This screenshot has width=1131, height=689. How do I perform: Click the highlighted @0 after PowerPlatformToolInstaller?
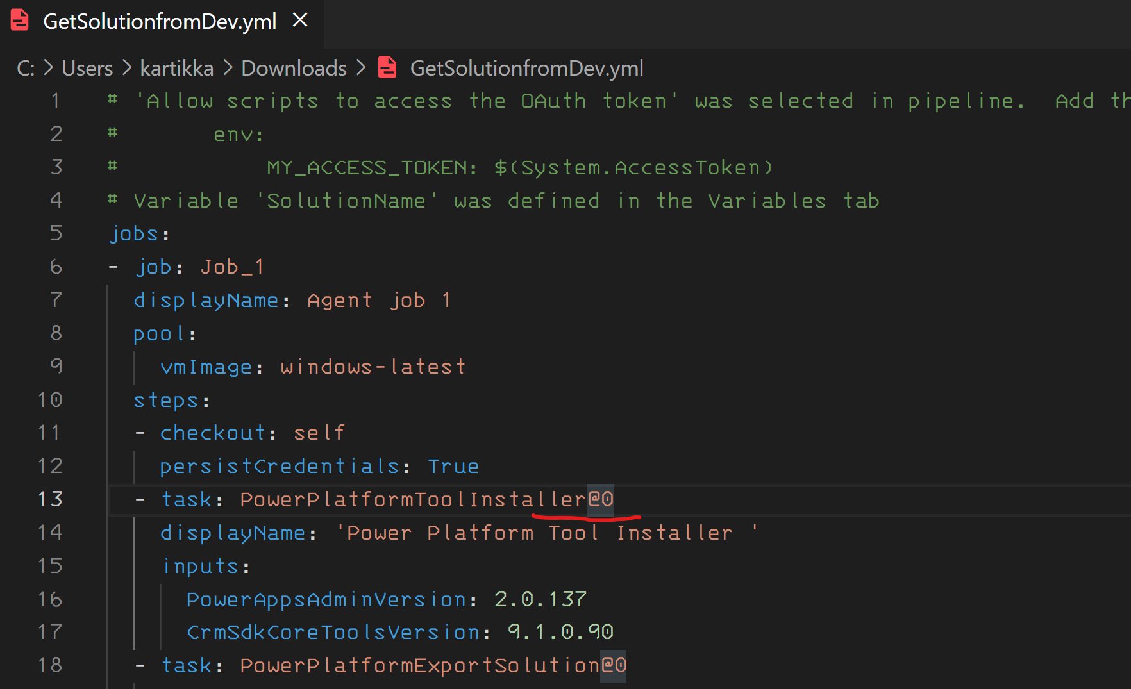tap(601, 500)
